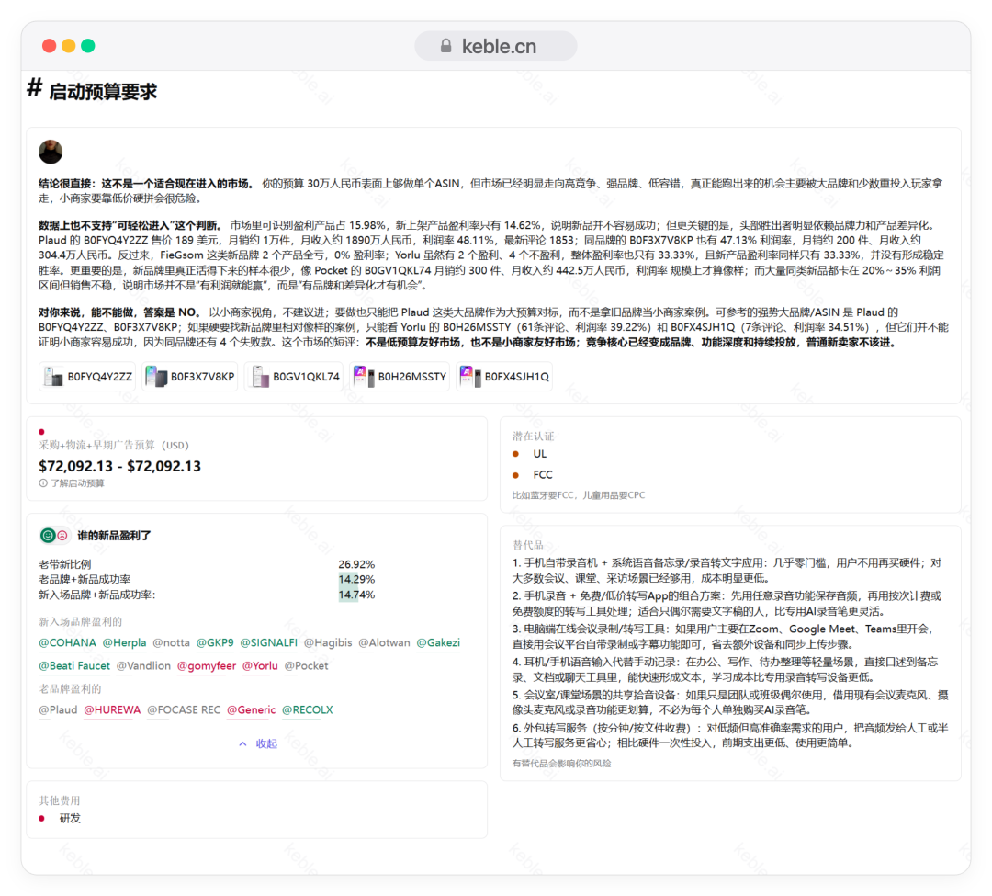Open the @RECOLX brand link
This screenshot has width=992, height=896.
[307, 710]
